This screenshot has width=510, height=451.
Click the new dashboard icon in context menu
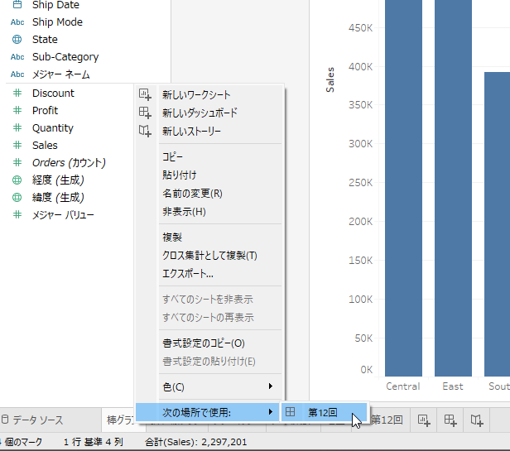click(x=146, y=113)
